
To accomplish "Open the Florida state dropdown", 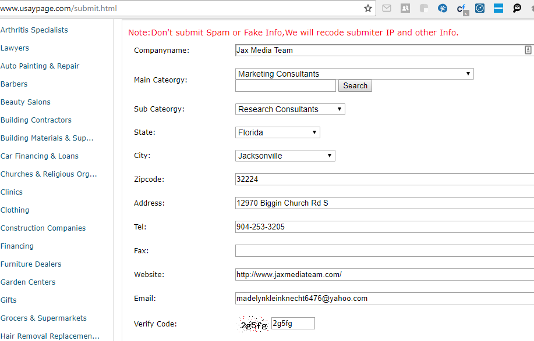I will pyautogui.click(x=278, y=132).
